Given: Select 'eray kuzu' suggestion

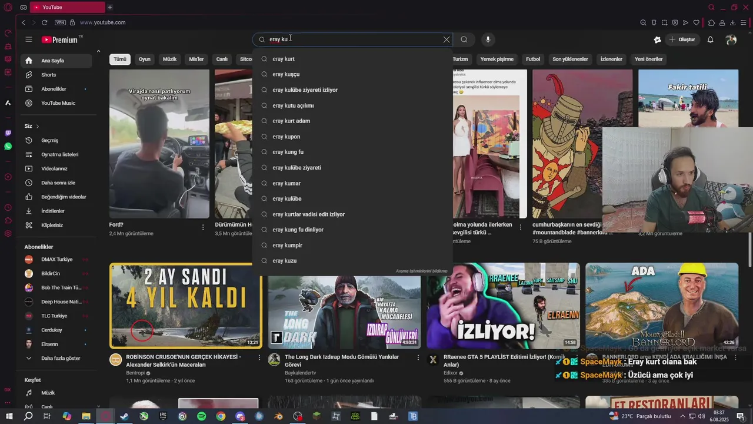Looking at the screenshot, I should point(352,261).
